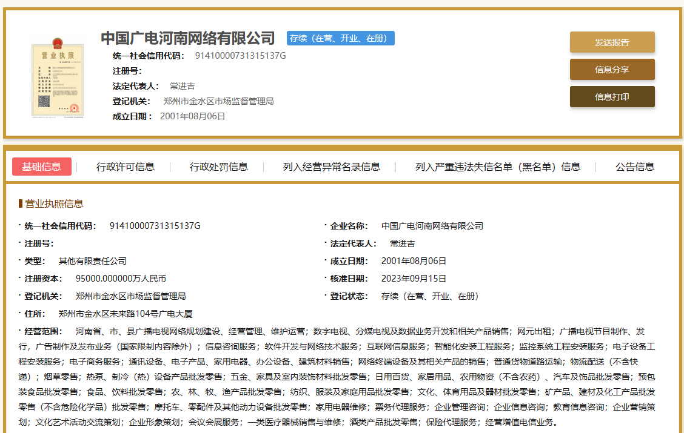View the 列入经营异常名录信息 tab

[332, 167]
